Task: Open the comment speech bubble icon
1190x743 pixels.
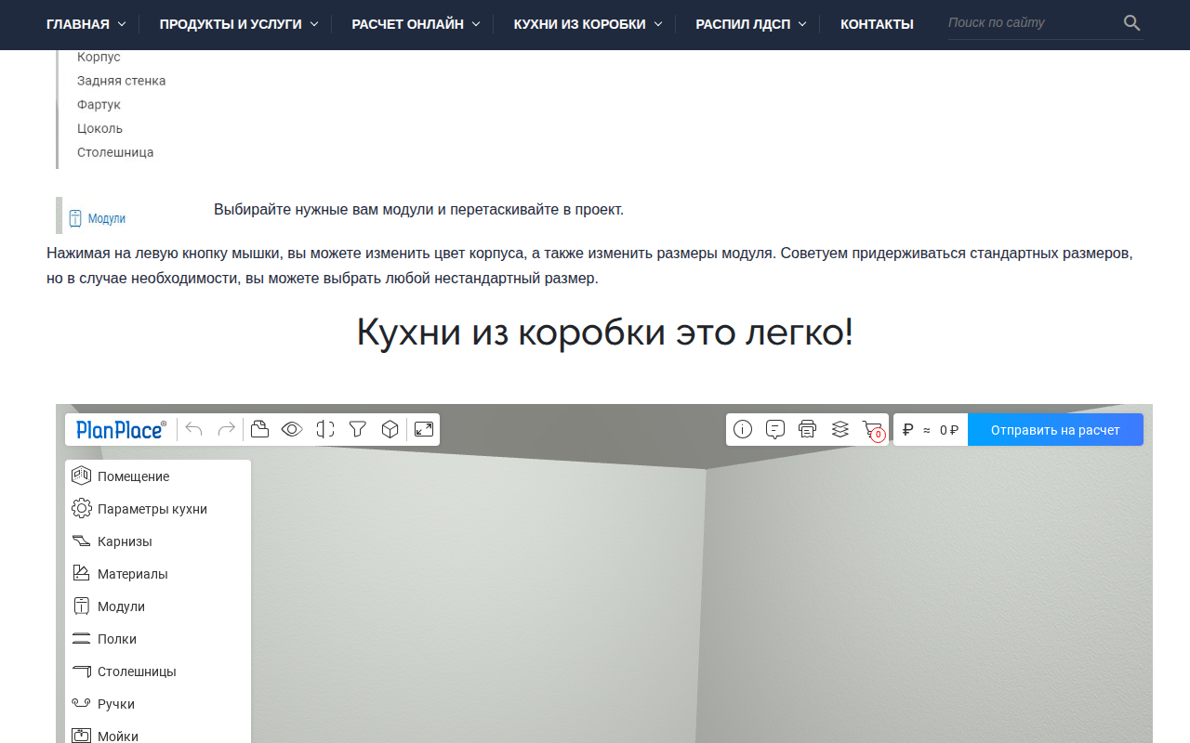Action: (x=775, y=429)
